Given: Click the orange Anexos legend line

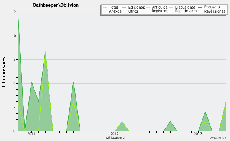Looking at the screenshot, I should (105, 11).
